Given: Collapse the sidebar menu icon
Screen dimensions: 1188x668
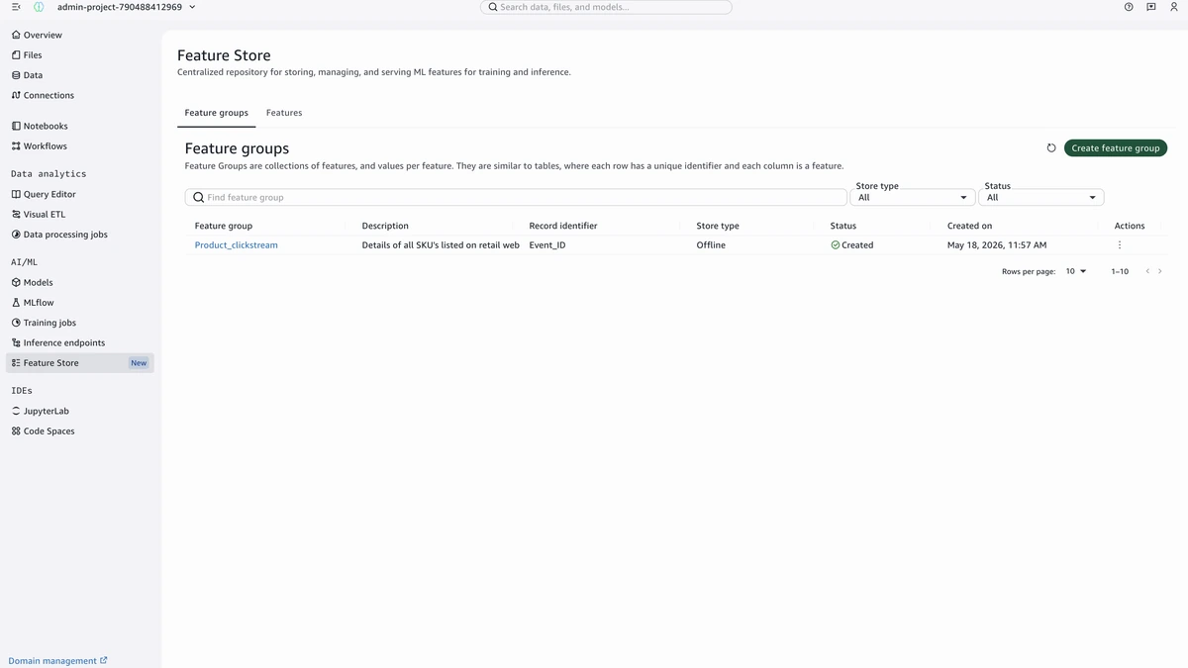Looking at the screenshot, I should pyautogui.click(x=16, y=7).
